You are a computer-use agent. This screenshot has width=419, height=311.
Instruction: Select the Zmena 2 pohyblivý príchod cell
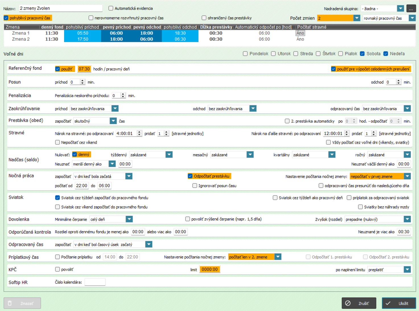click(x=83, y=39)
